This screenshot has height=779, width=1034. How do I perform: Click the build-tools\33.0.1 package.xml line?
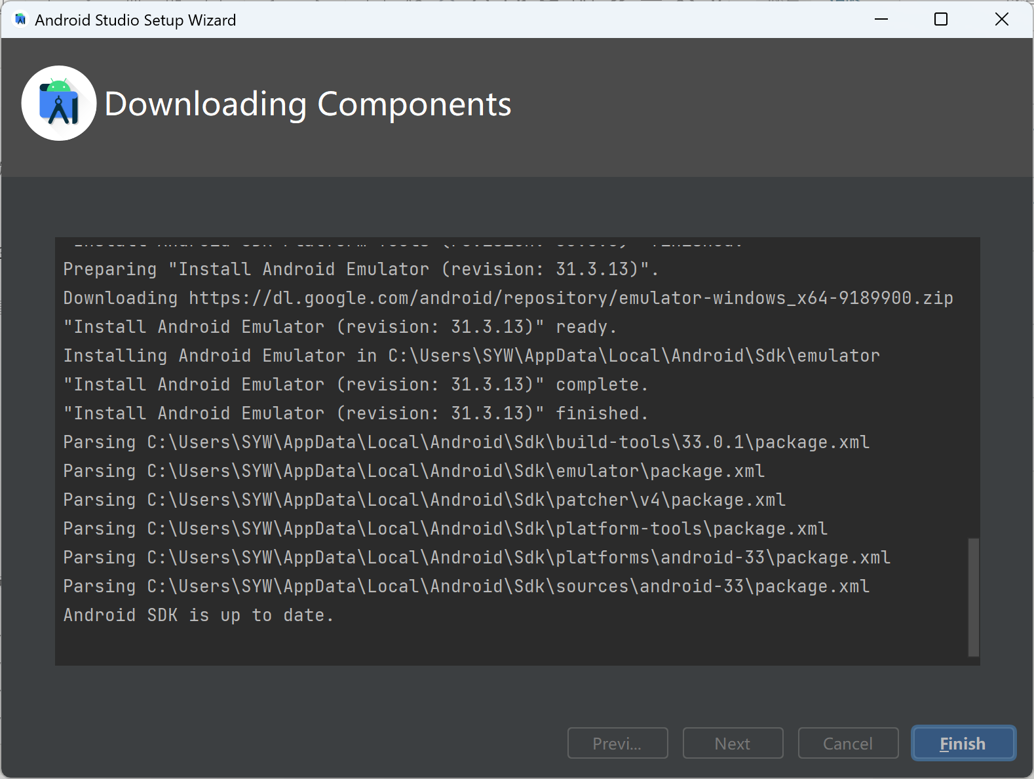[467, 442]
